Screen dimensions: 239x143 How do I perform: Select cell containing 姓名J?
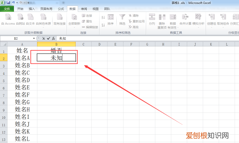[x=22, y=124]
